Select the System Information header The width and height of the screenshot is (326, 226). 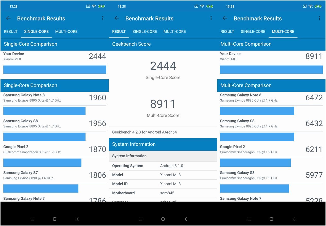coord(134,144)
